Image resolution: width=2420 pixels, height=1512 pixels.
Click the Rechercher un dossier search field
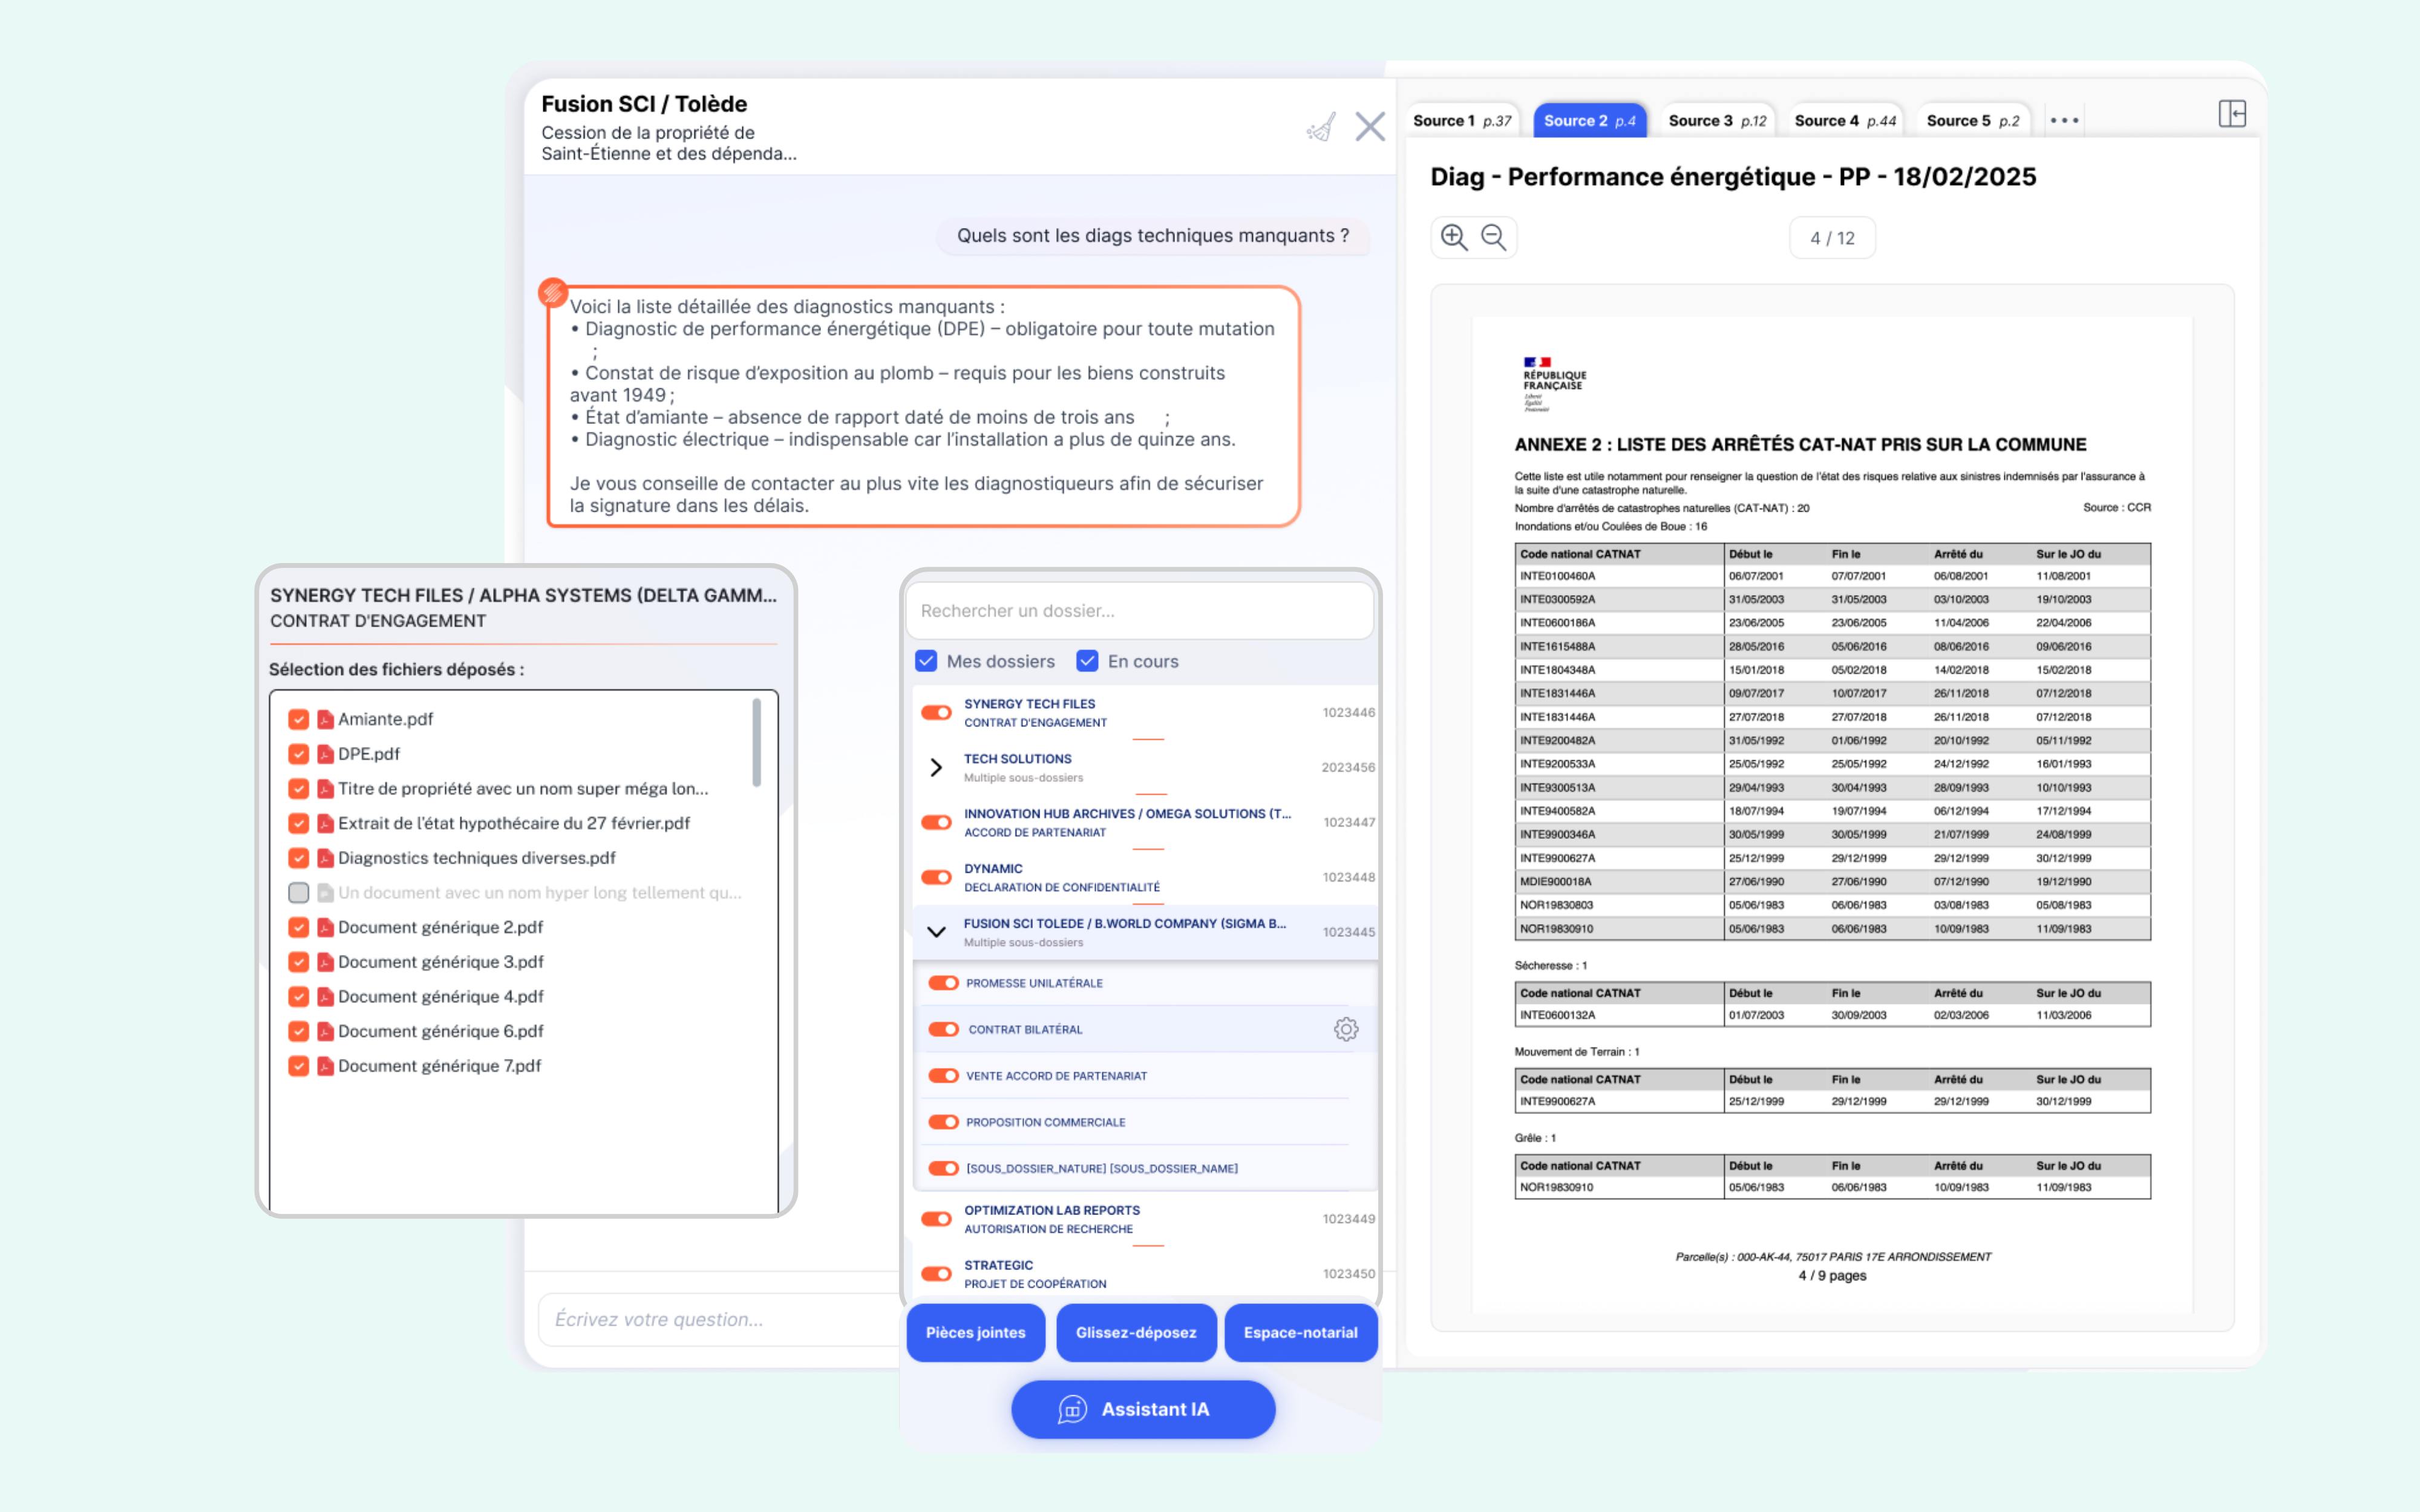[x=1139, y=610]
